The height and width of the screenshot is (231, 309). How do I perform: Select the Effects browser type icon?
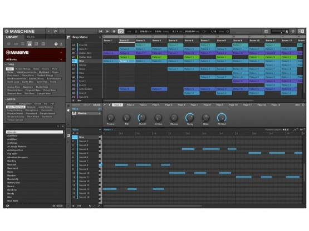point(36,44)
